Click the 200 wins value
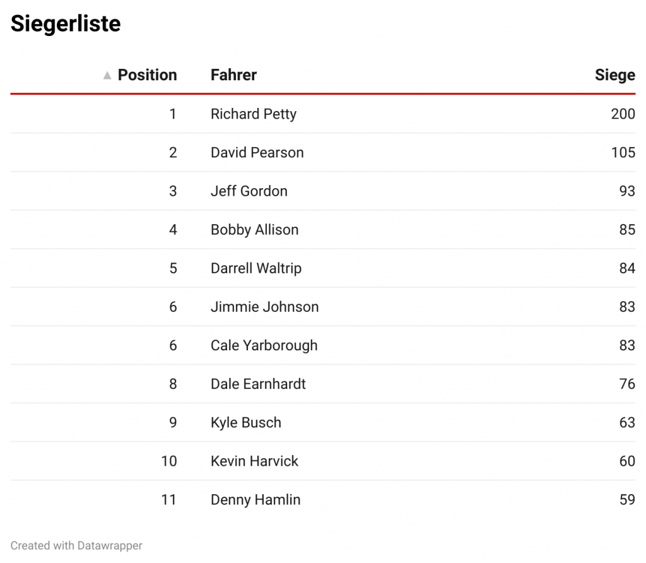Image resolution: width=646 pixels, height=563 pixels. click(623, 114)
